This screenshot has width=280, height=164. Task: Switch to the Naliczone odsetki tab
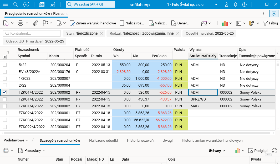point(103,140)
